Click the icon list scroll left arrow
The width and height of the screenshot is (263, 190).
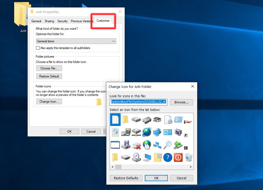(113, 167)
